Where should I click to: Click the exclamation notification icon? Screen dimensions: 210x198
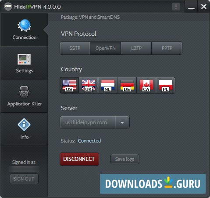pos(176,7)
